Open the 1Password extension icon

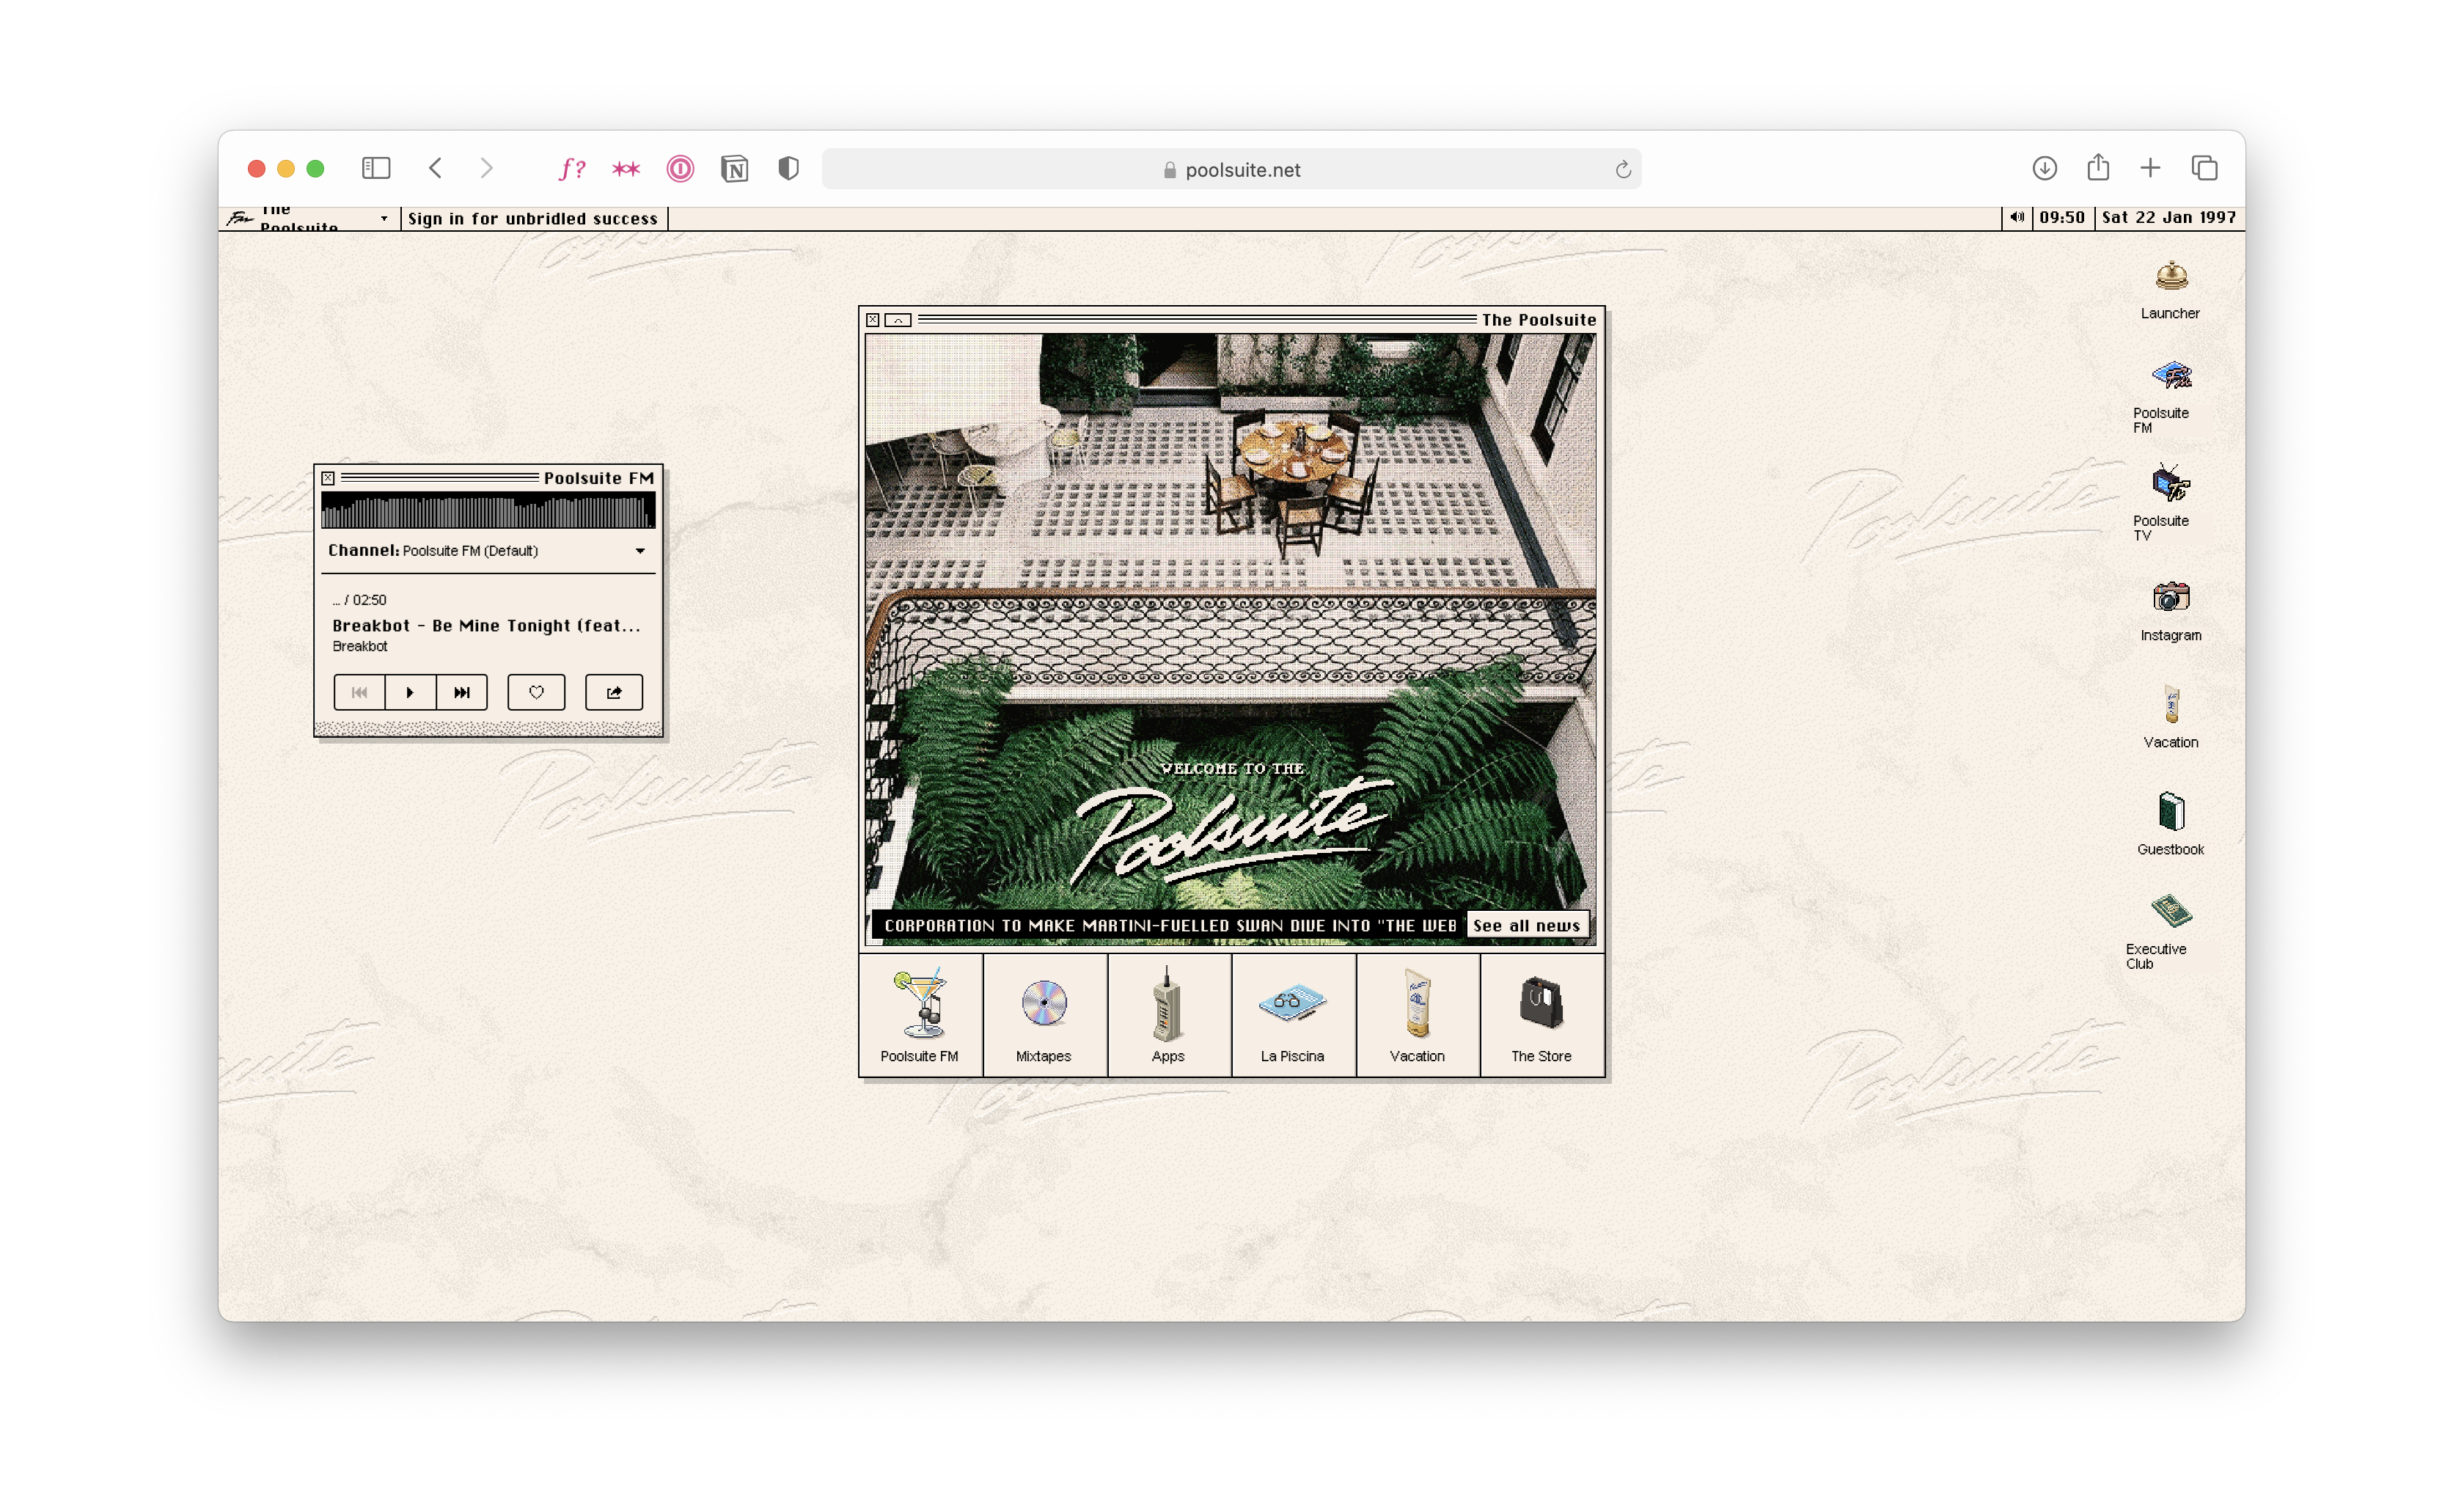(x=680, y=169)
